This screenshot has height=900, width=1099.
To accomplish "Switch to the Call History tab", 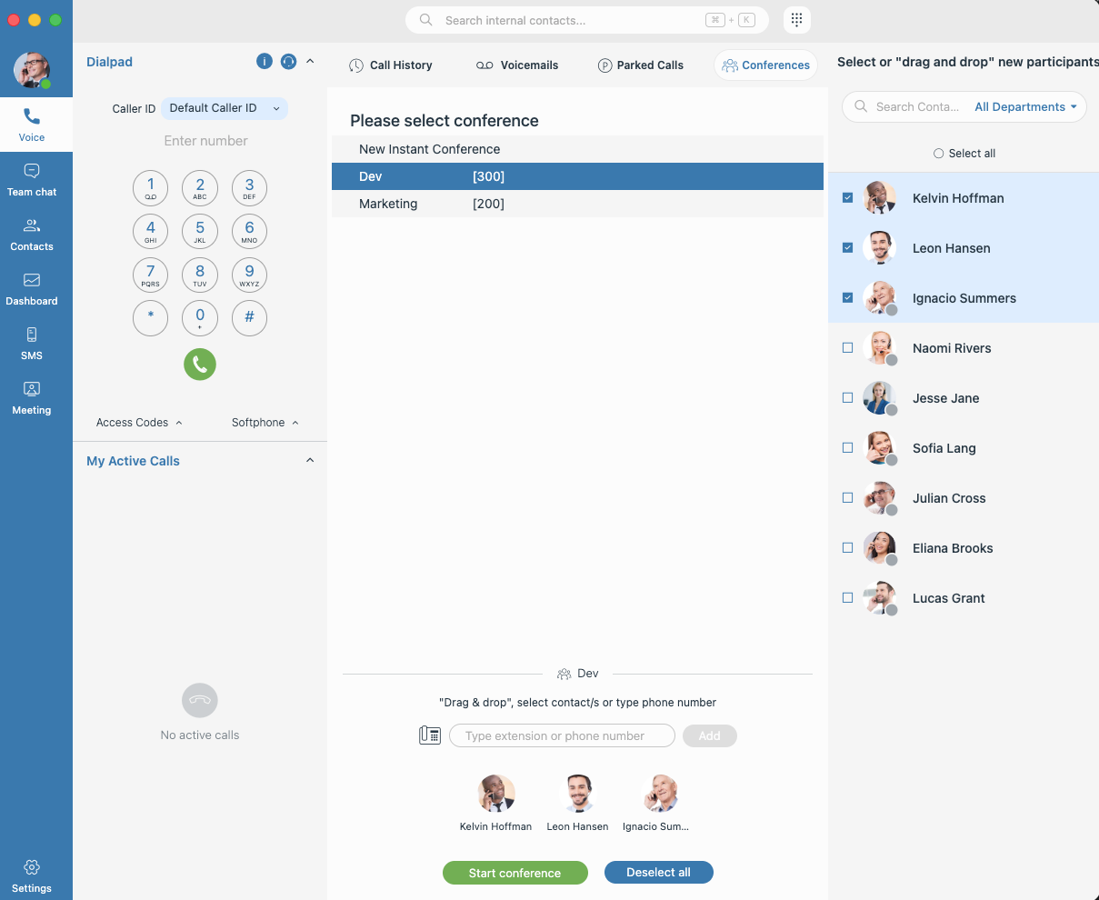I will coord(391,65).
